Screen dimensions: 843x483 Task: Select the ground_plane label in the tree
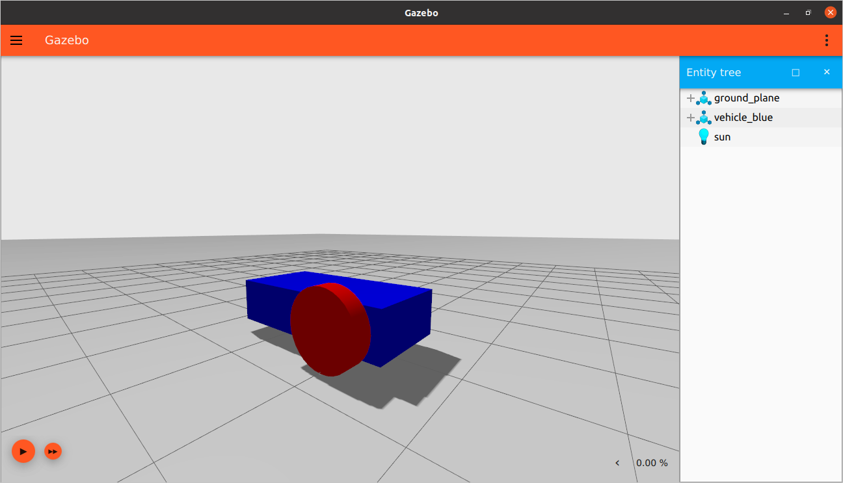pos(747,98)
